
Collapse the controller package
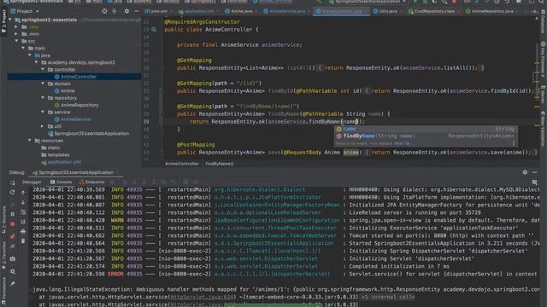click(x=43, y=70)
